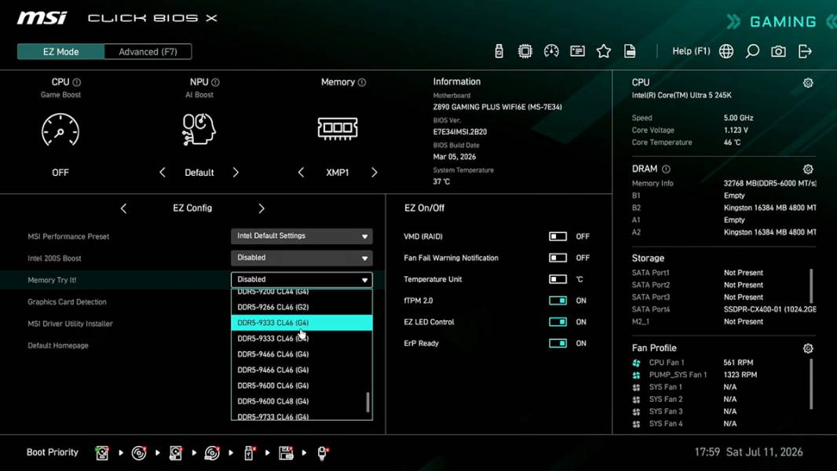Click the exit door icon
The image size is (837, 471).
805,51
